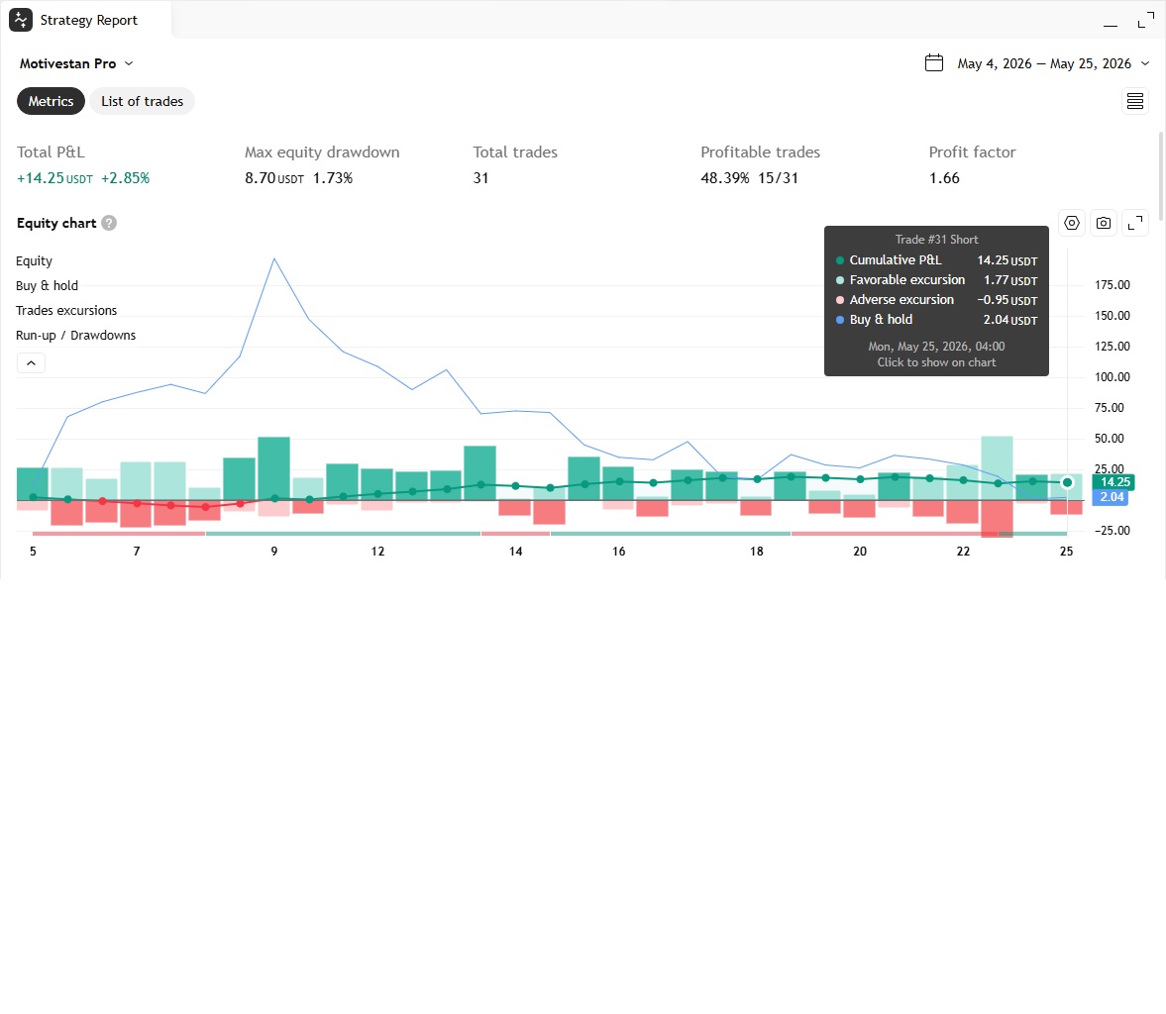Click the Strategy Report logo icon

click(x=21, y=20)
